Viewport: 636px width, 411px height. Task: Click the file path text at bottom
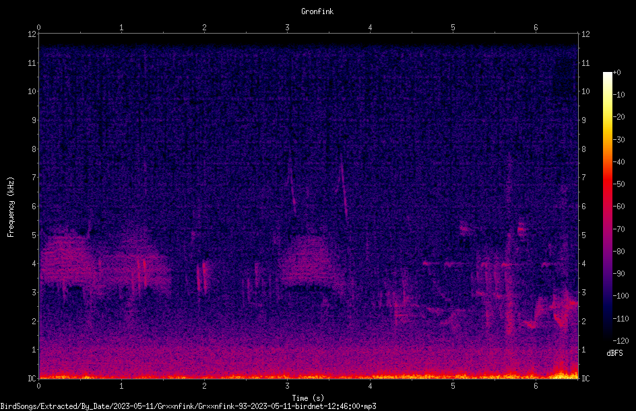pos(188,406)
